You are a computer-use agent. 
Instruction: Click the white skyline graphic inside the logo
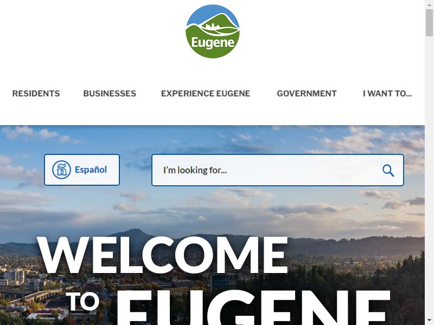(x=213, y=26)
